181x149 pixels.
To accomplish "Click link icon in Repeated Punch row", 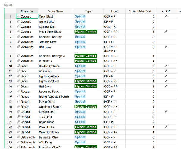I will pyautogui.click(x=18, y=91).
